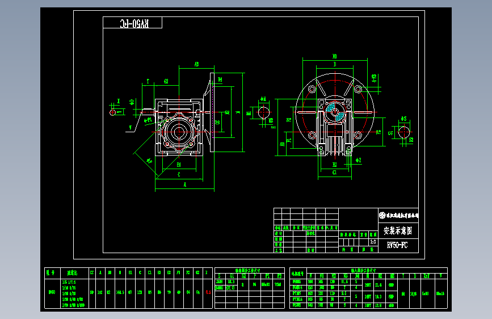Select the 安装示意图 title text
Screen dimensions: 492x319
(398, 231)
